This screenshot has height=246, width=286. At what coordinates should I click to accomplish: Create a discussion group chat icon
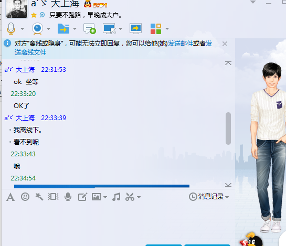click(x=90, y=29)
